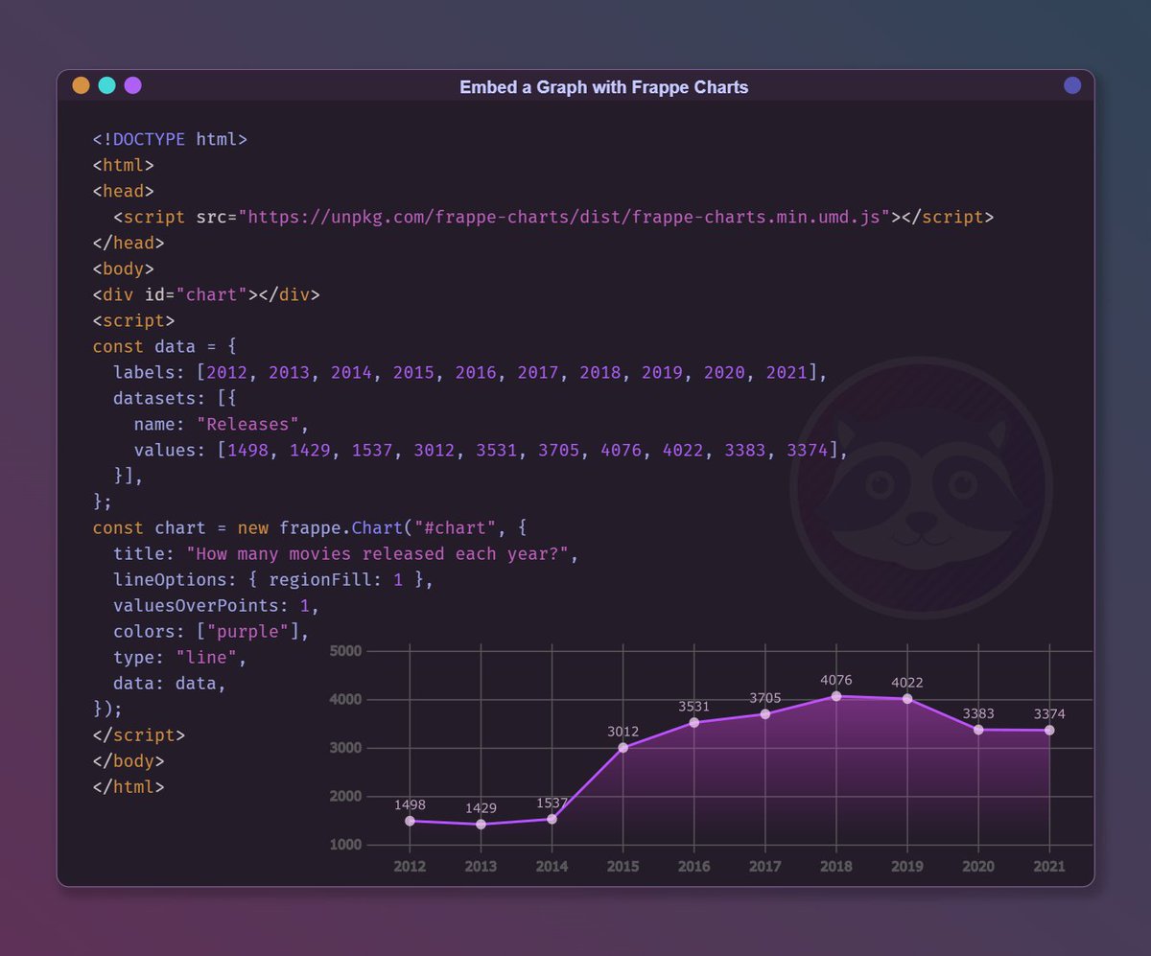Click the "const data = {" line

tap(164, 346)
